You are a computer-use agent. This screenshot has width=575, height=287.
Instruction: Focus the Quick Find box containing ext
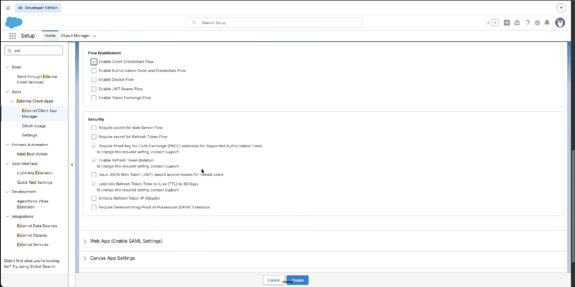click(x=34, y=50)
